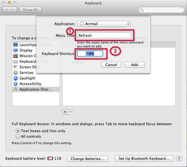This screenshot has width=187, height=167.
Task: Select the Display category icon
Action: 15,50
